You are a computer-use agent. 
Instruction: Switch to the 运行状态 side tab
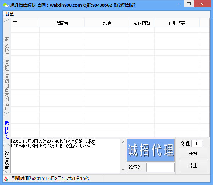6,130
